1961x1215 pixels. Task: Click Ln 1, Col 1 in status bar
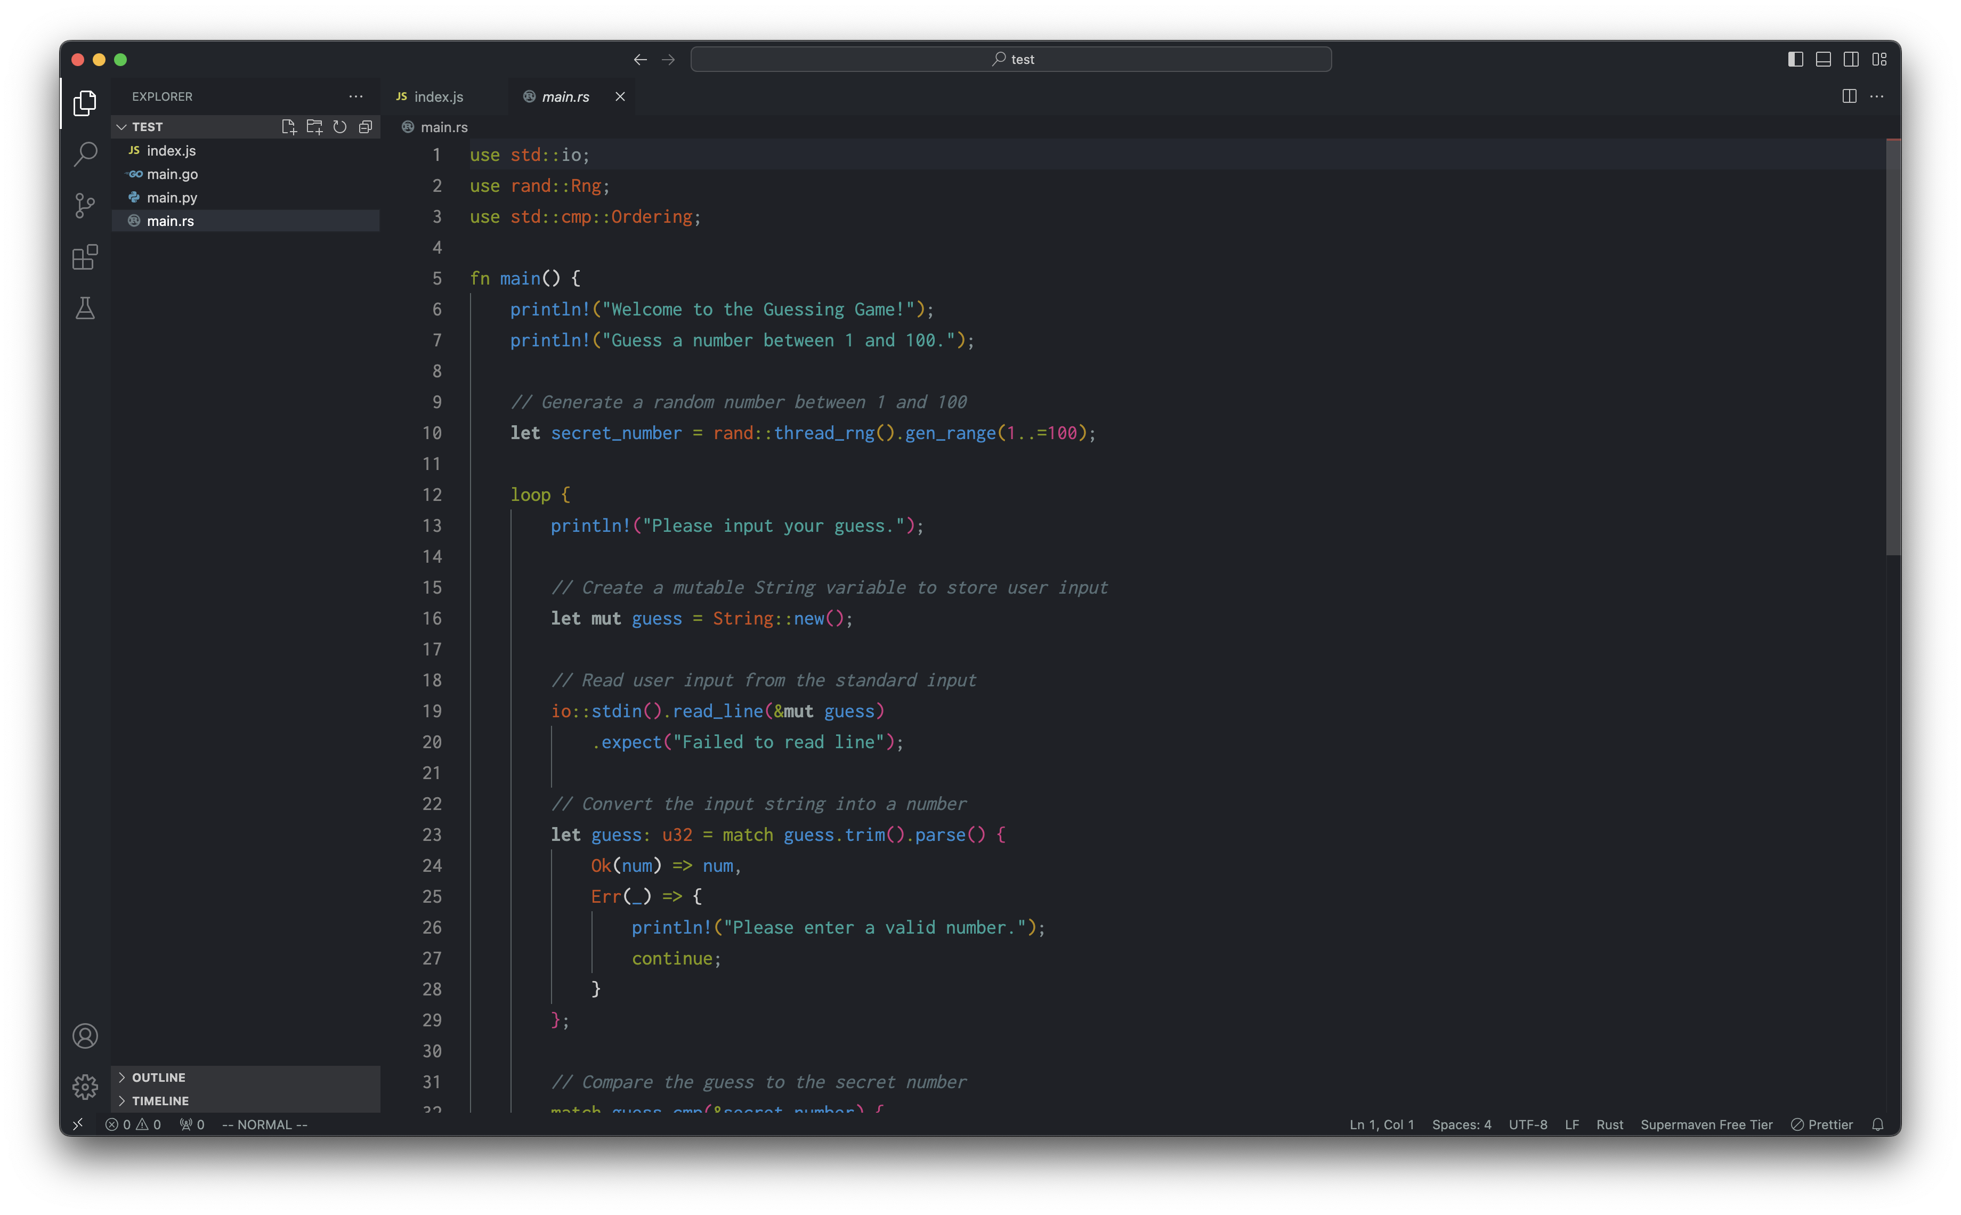pyautogui.click(x=1382, y=1124)
